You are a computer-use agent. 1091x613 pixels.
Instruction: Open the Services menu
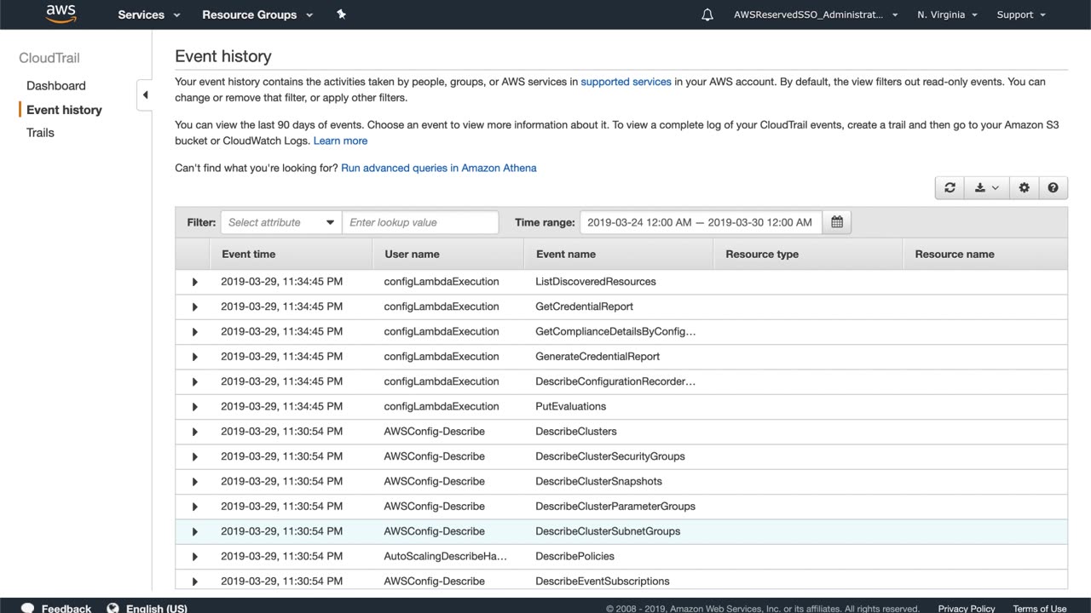click(x=149, y=14)
